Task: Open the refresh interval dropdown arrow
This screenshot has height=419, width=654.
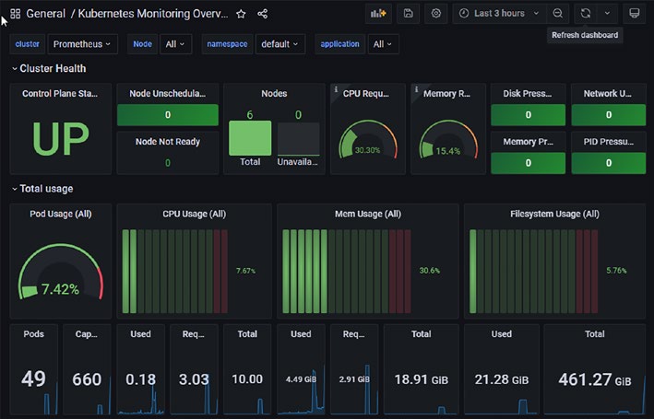Action: point(607,14)
